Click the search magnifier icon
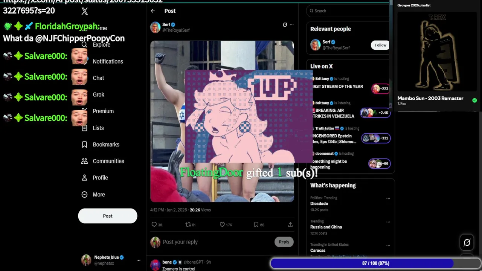The width and height of the screenshot is (482, 271). click(312, 11)
